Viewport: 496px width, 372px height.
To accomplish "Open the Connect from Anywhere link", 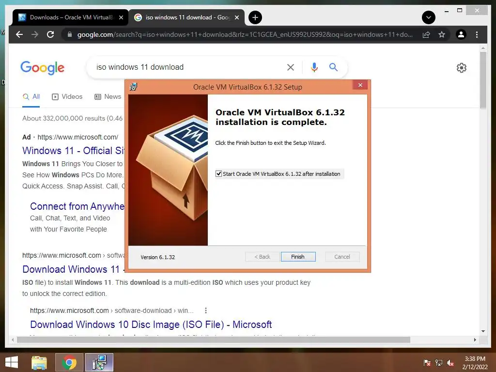I will tap(77, 206).
